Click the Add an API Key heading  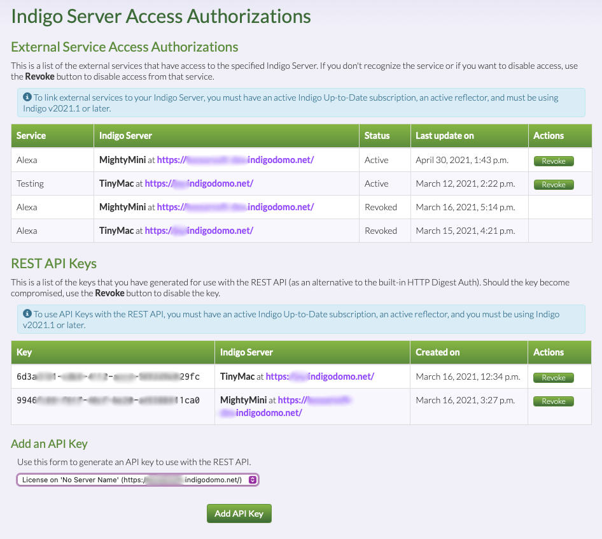click(x=49, y=443)
